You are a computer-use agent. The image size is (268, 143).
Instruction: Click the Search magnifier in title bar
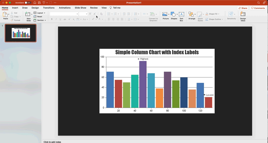click(x=259, y=3)
